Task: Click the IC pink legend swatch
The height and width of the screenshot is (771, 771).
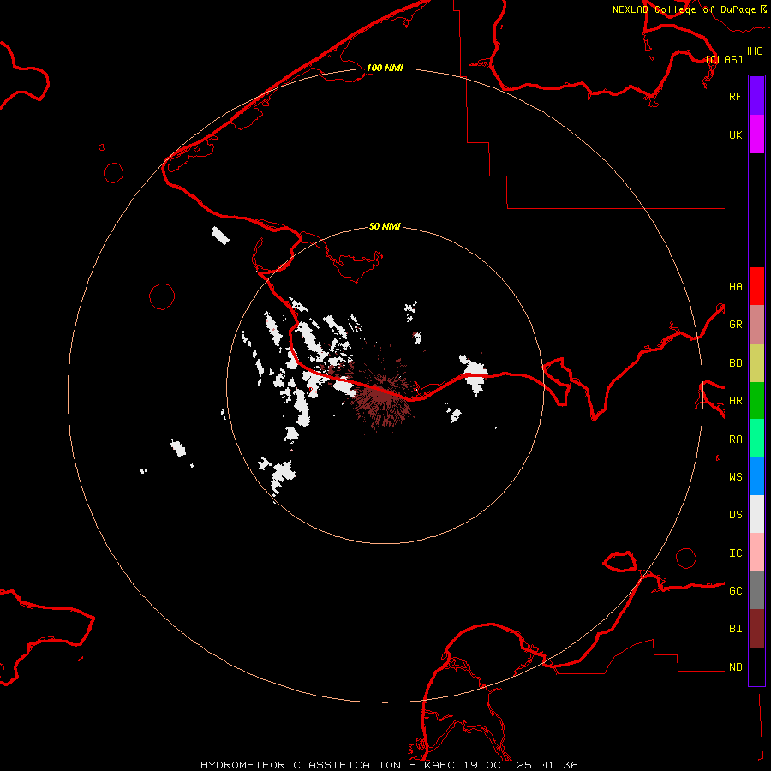Action: [756, 553]
